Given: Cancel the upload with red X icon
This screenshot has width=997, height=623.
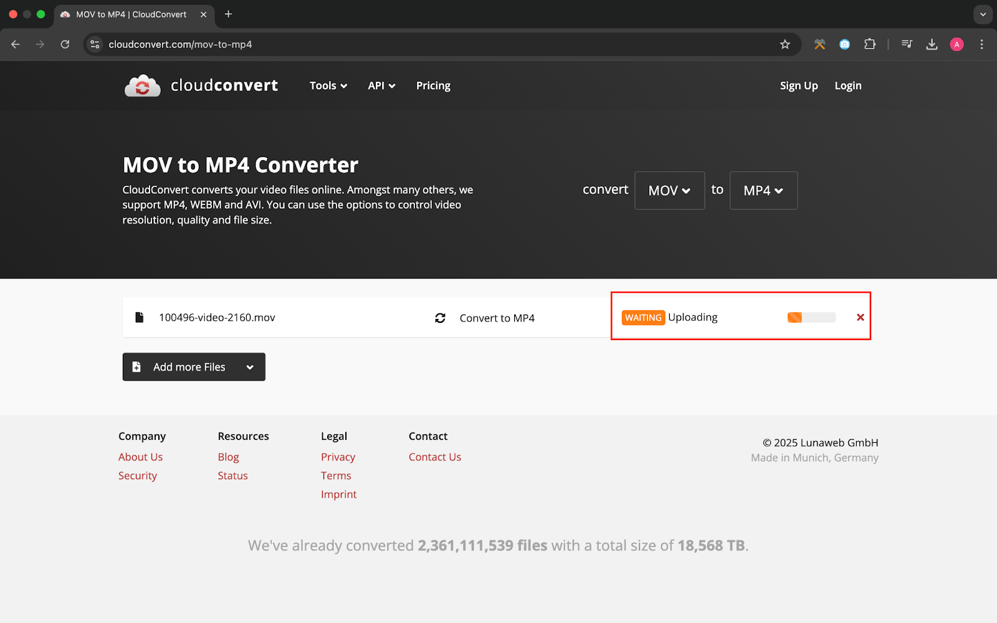Looking at the screenshot, I should point(860,318).
